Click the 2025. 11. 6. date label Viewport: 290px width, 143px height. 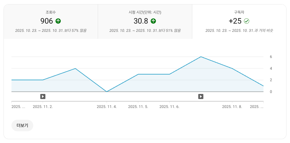pos(169,107)
